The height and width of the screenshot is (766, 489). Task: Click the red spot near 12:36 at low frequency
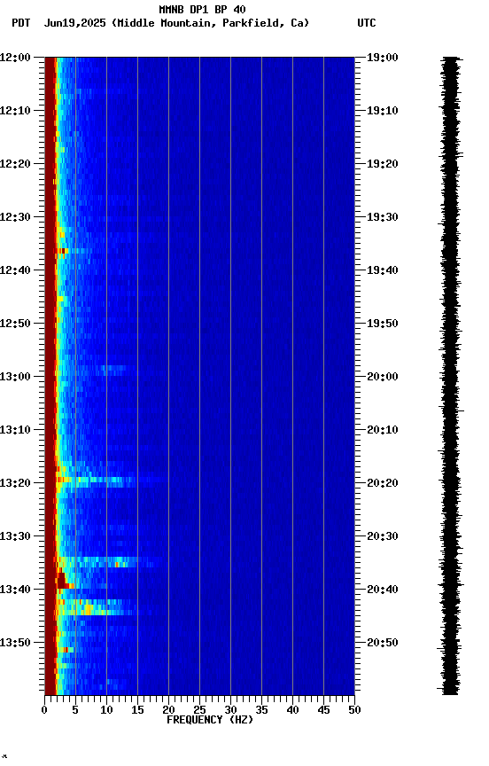pos(63,251)
